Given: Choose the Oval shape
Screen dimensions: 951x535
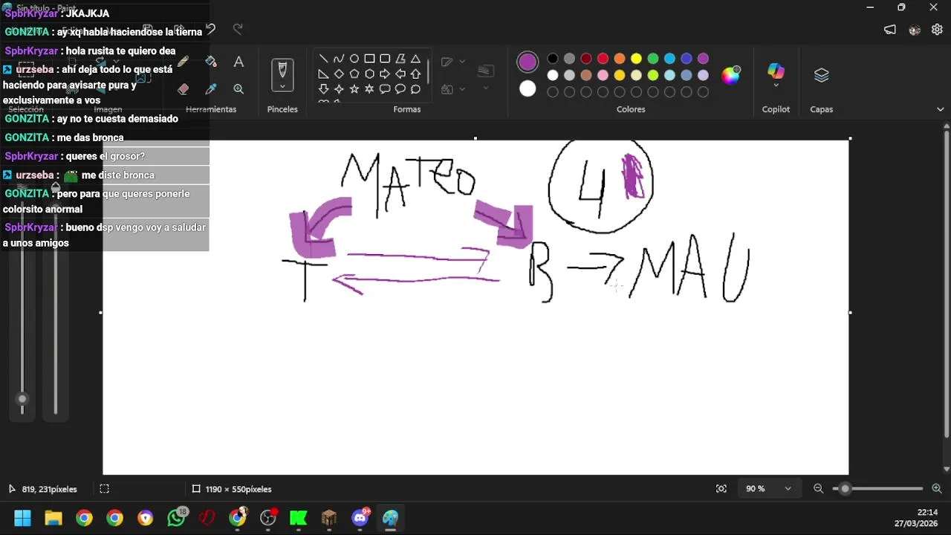Looking at the screenshot, I should (x=354, y=59).
